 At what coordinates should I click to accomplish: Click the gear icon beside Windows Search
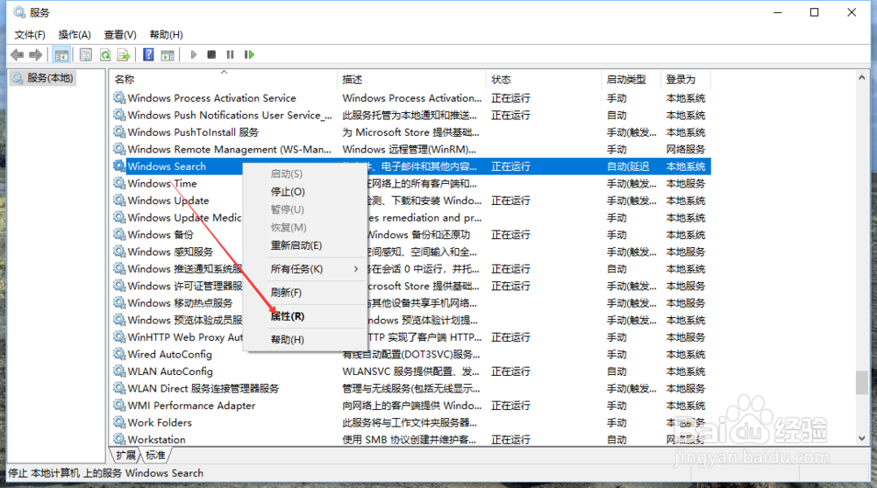(x=119, y=166)
